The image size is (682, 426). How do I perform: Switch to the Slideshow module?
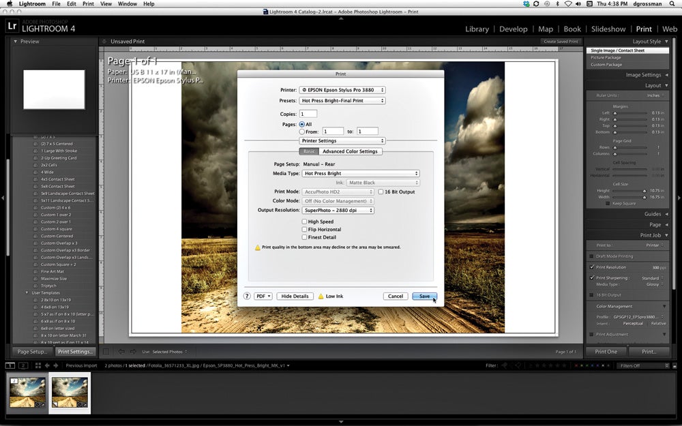[608, 29]
